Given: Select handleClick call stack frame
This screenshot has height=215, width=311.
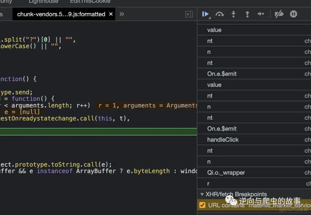Looking at the screenshot, I should 254,139.
